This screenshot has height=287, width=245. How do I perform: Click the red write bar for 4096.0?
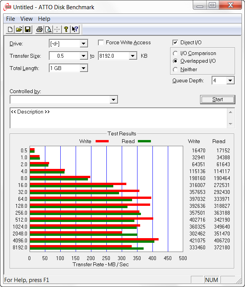point(94,239)
